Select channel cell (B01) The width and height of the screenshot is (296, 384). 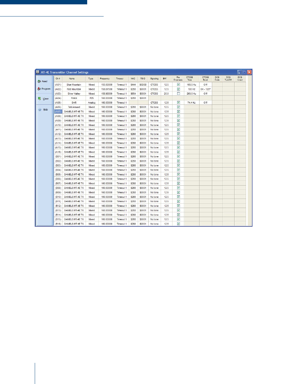click(x=58, y=156)
